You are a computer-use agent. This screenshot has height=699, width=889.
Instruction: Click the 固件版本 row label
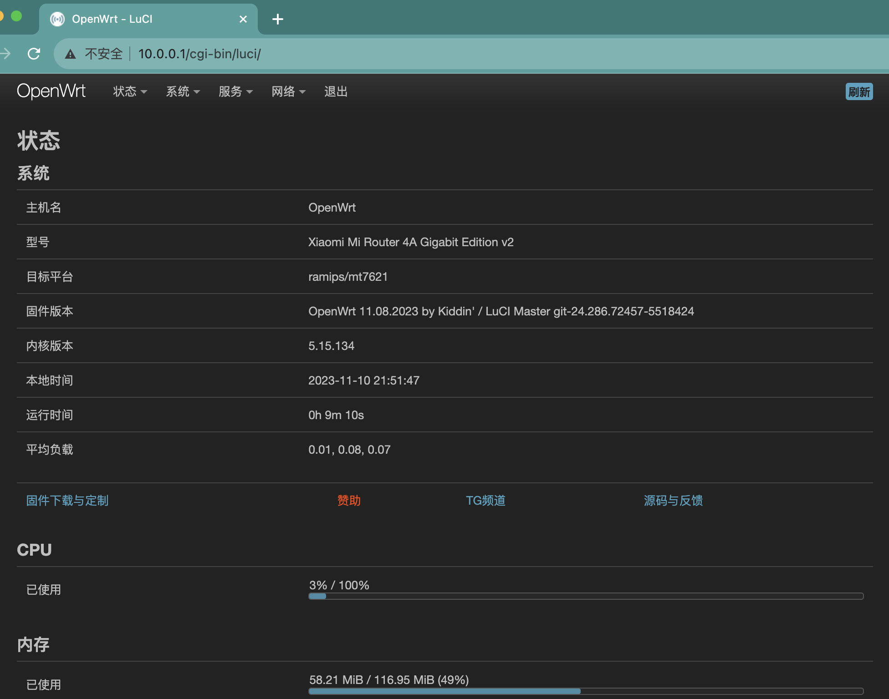coord(50,311)
